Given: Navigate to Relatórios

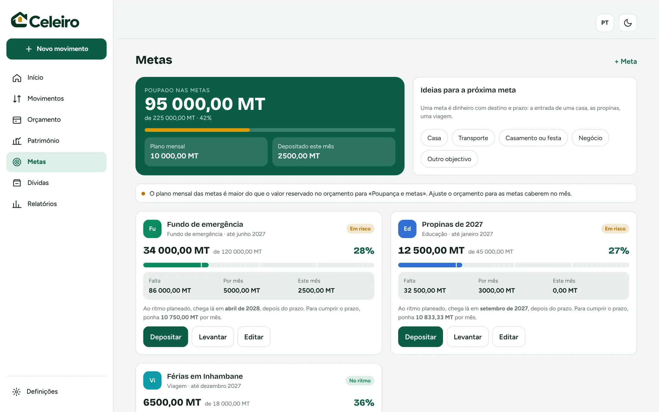Looking at the screenshot, I should pos(56,204).
